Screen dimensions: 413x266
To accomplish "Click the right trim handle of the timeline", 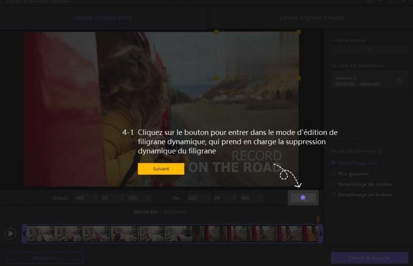I will (x=321, y=234).
